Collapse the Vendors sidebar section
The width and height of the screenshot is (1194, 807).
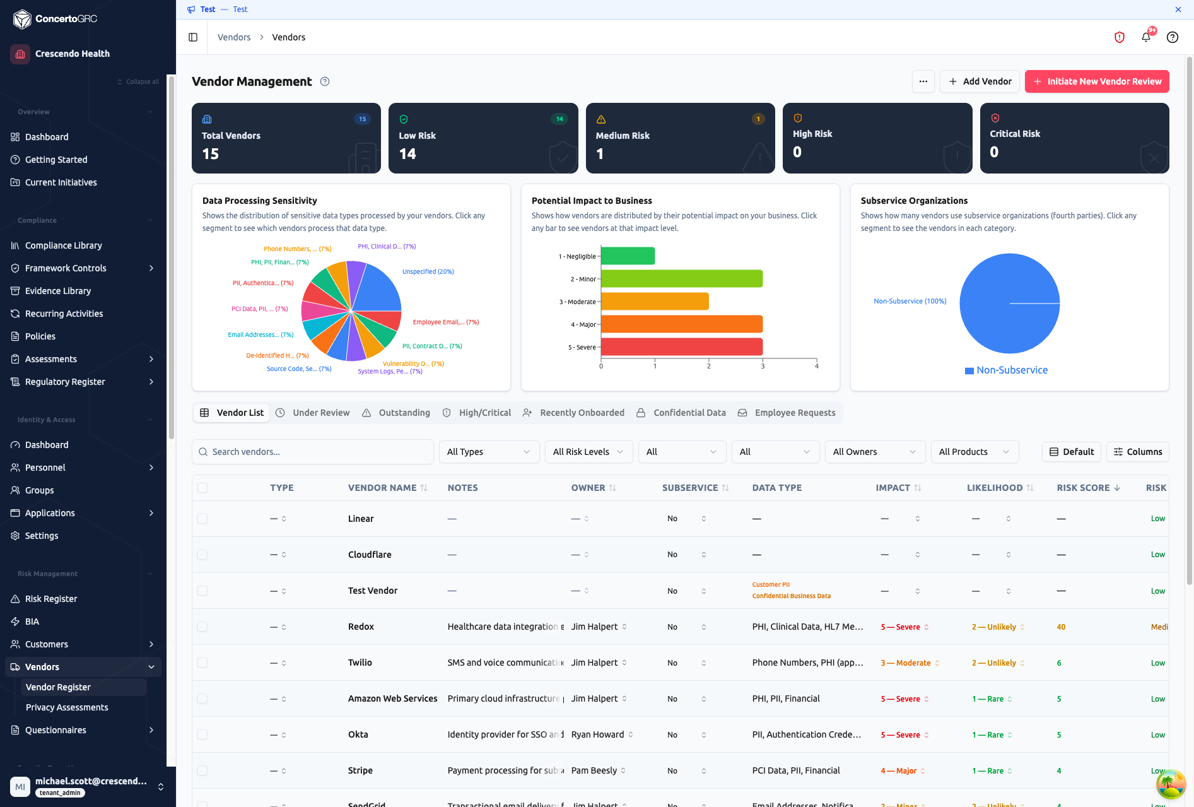(x=151, y=667)
